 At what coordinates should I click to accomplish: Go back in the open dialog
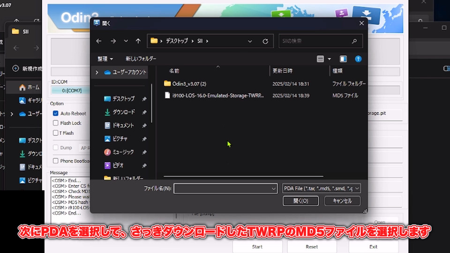coord(99,41)
